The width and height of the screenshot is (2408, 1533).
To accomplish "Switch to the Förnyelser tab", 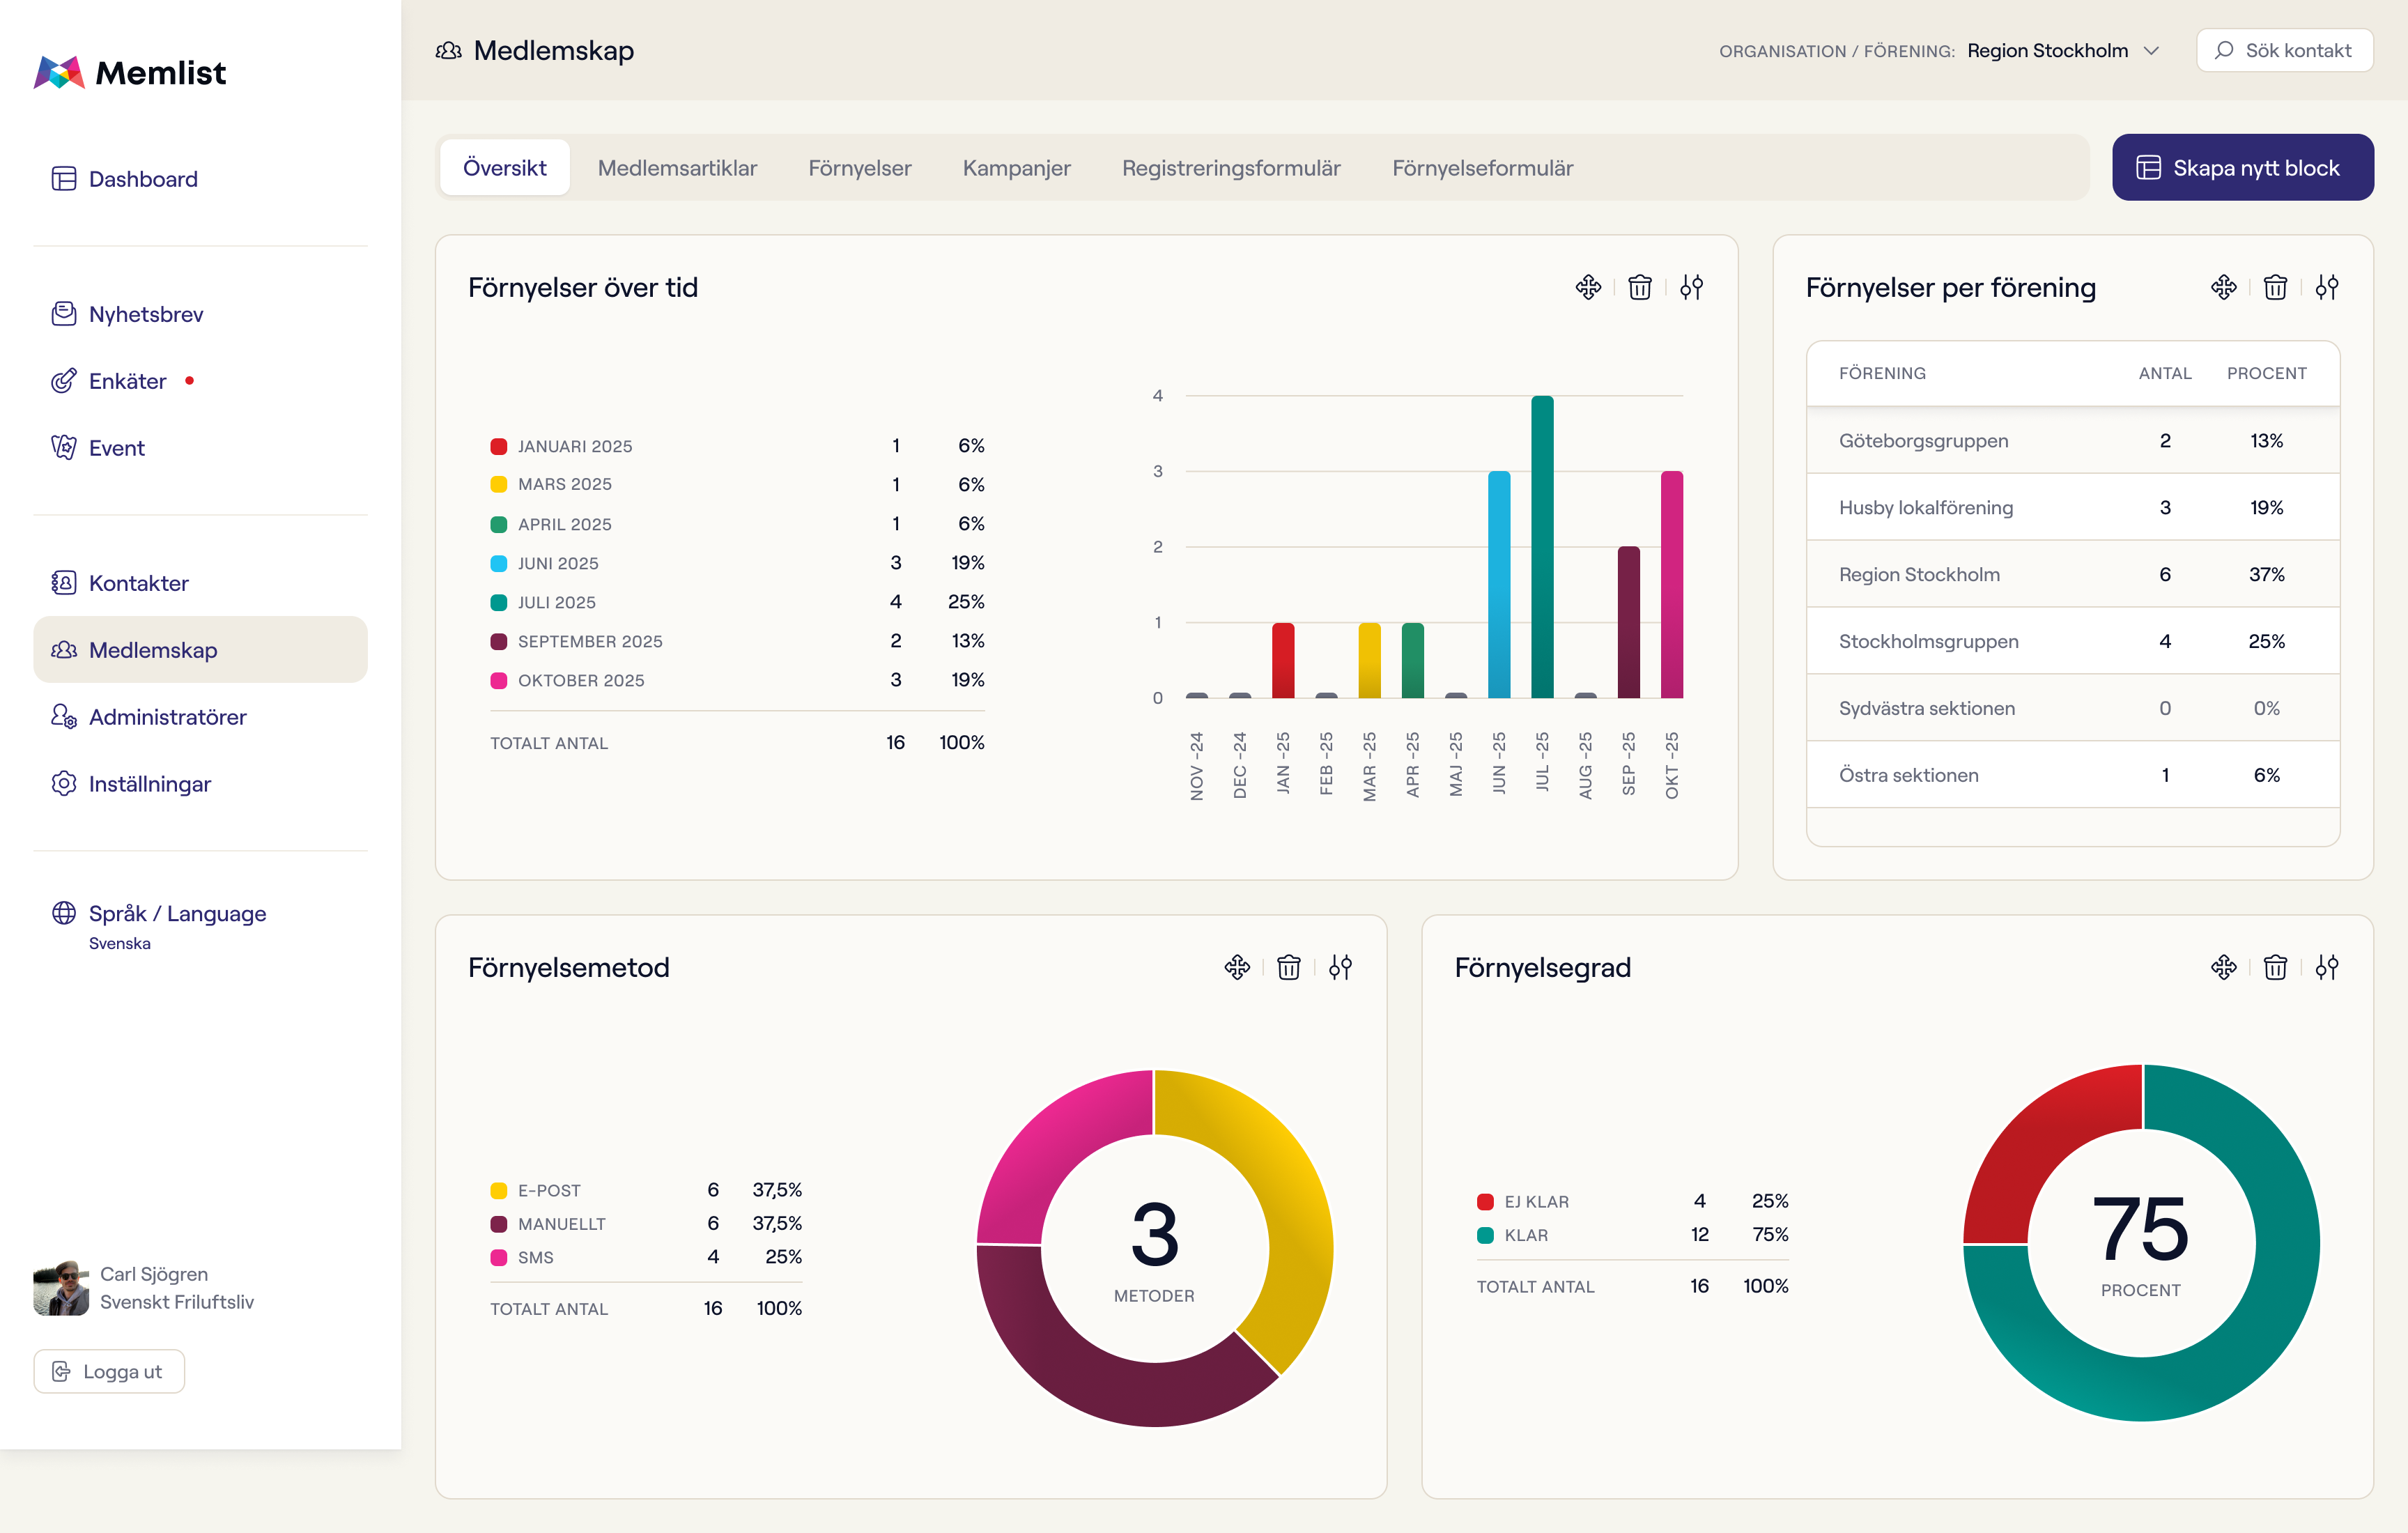I will pos(860,168).
